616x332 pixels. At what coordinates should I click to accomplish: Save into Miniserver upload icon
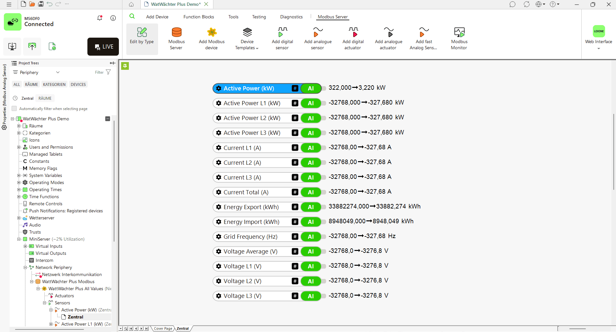coord(32,46)
